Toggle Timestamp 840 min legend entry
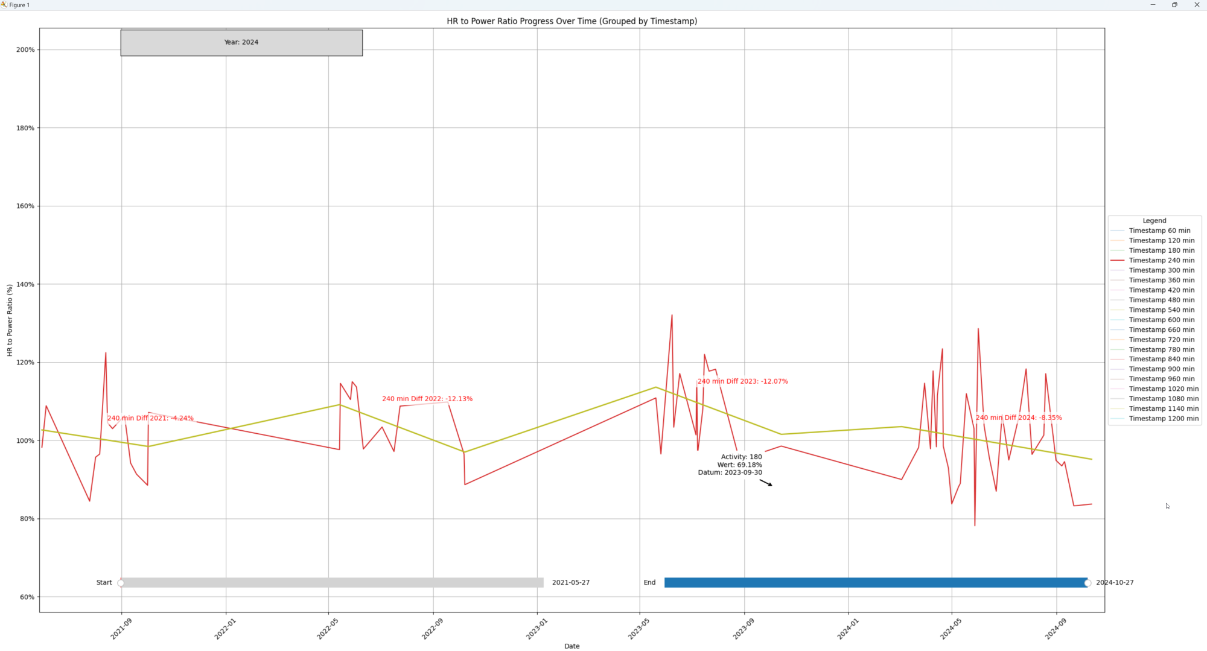 click(x=1152, y=359)
